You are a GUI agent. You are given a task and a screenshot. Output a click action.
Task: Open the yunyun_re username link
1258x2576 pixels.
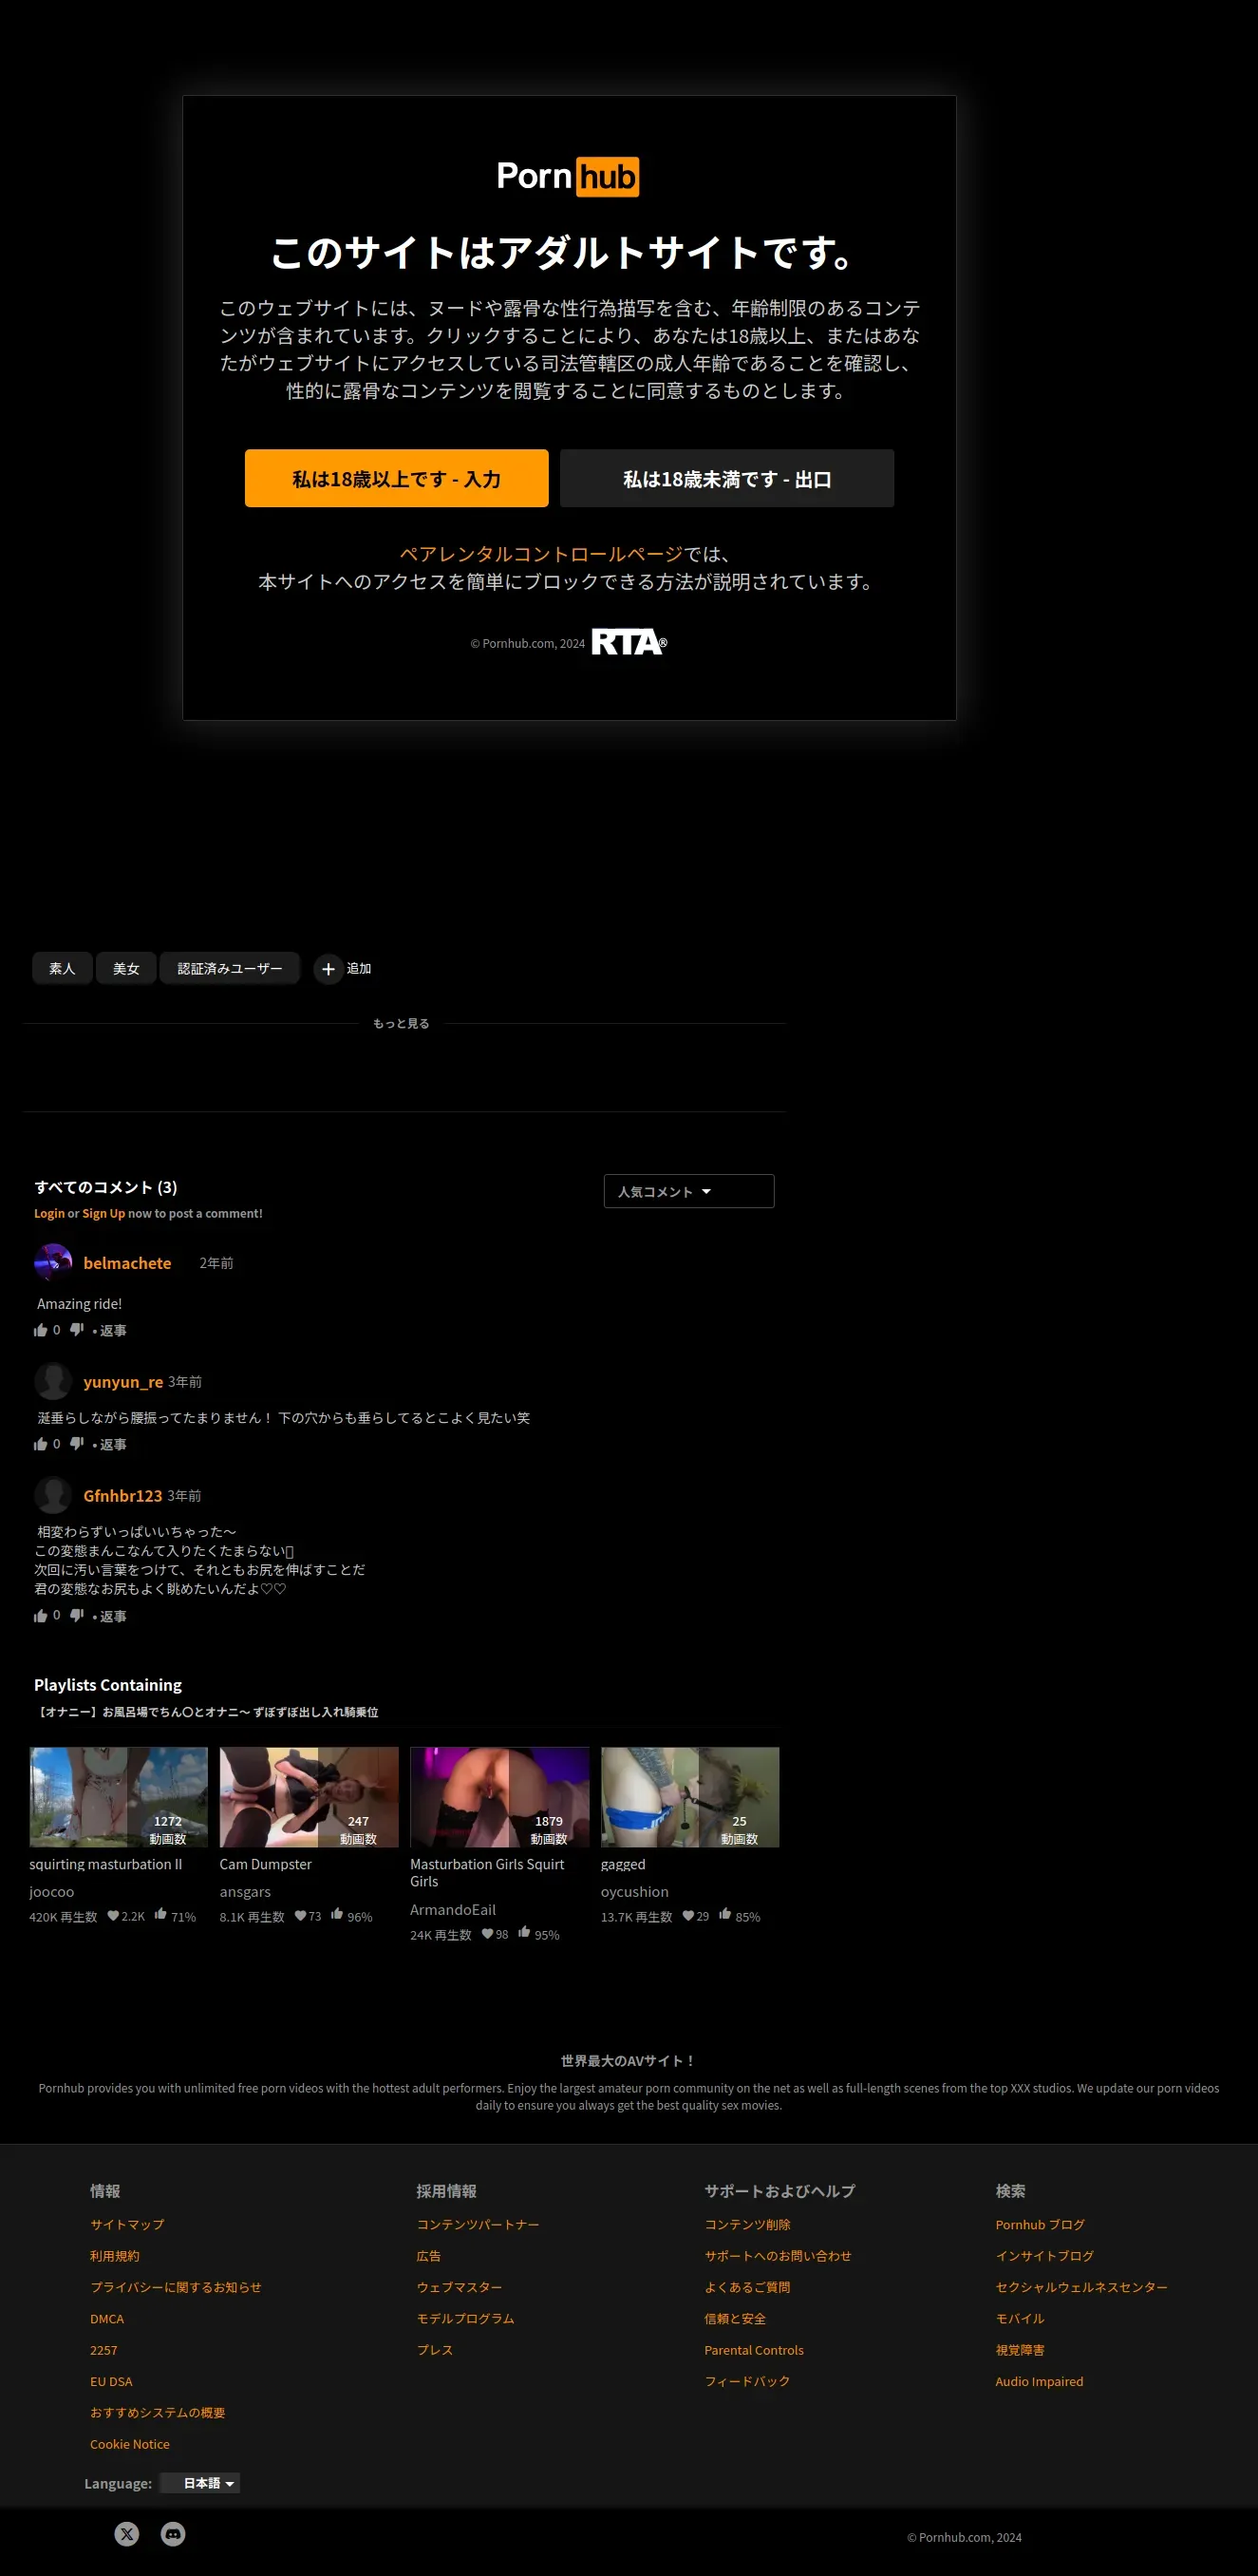click(x=122, y=1382)
